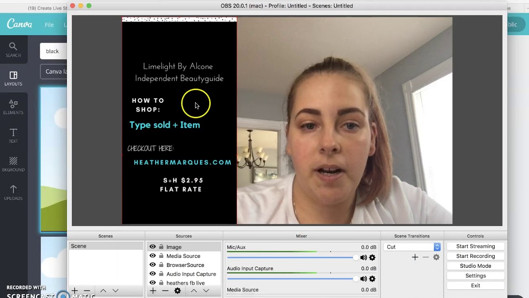529x298 pixels.
Task: Select the Media Source row
Action: pos(184,256)
